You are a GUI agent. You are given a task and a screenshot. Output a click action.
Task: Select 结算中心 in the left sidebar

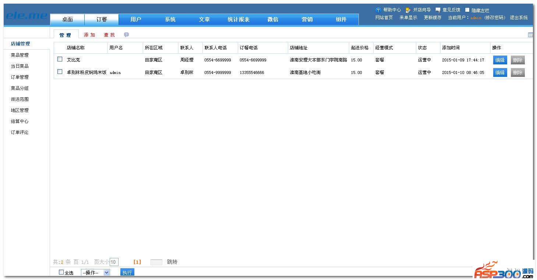coord(20,121)
